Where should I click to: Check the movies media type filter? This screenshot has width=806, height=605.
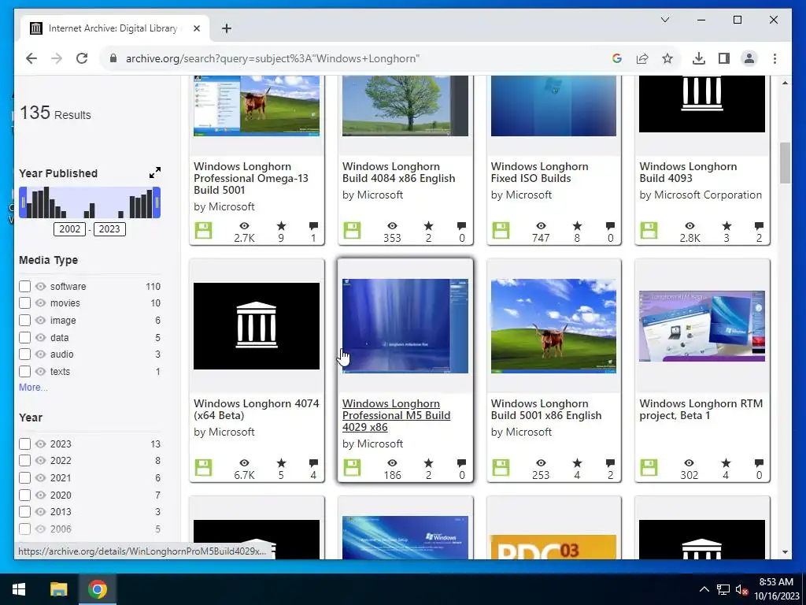pos(24,303)
